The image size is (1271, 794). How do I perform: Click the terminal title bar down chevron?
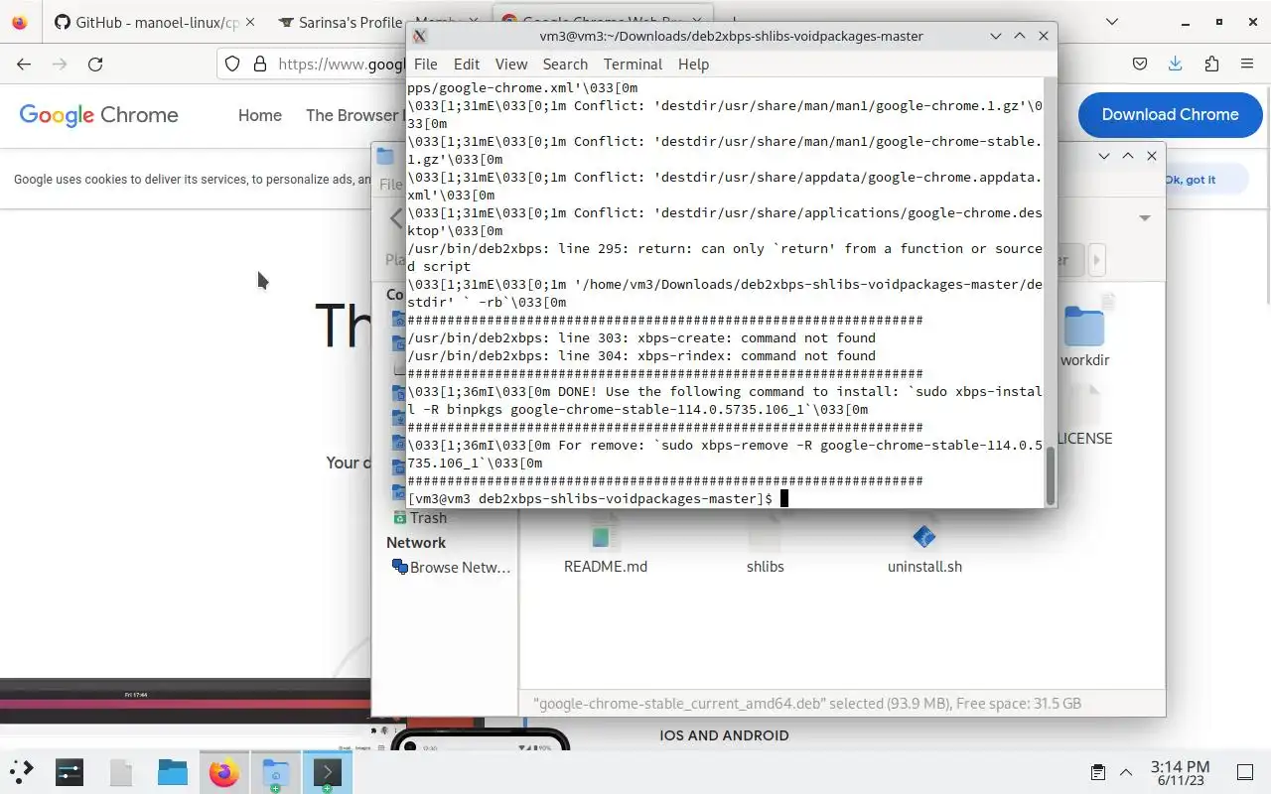pos(996,36)
